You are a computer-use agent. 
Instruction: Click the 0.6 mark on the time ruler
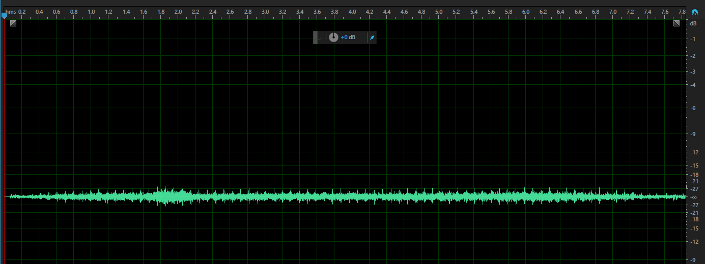[x=57, y=11]
